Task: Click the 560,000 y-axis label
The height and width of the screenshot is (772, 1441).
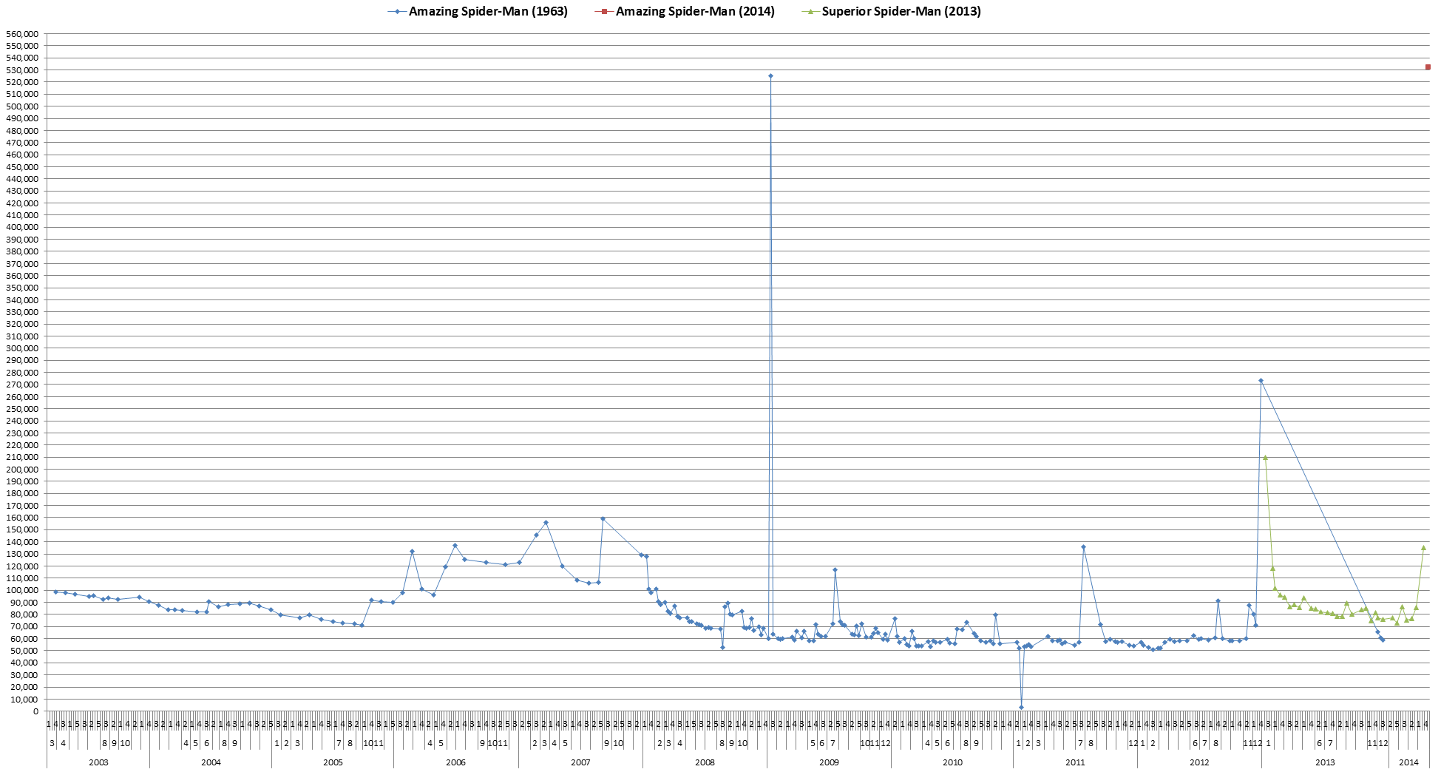Action: click(x=22, y=34)
